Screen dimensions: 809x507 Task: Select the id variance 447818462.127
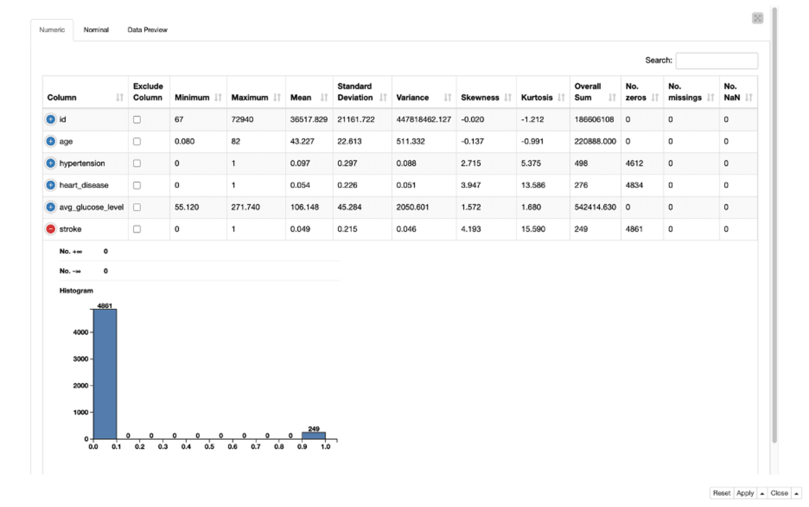click(423, 120)
